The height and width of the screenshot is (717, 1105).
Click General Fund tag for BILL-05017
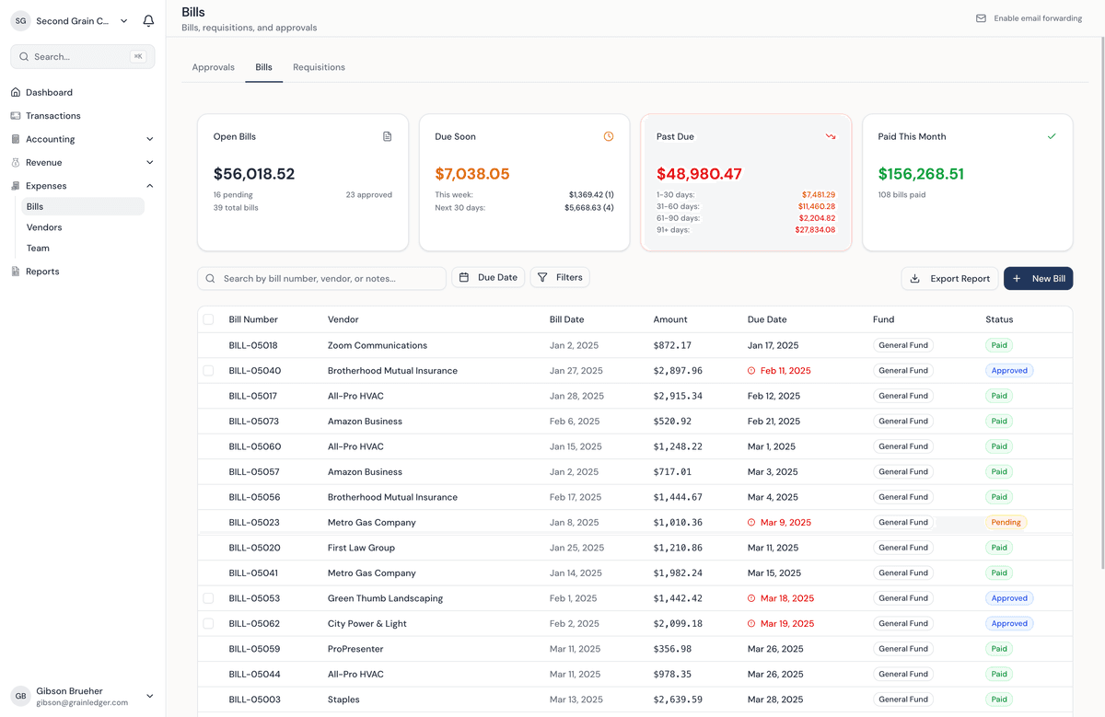[903, 396]
